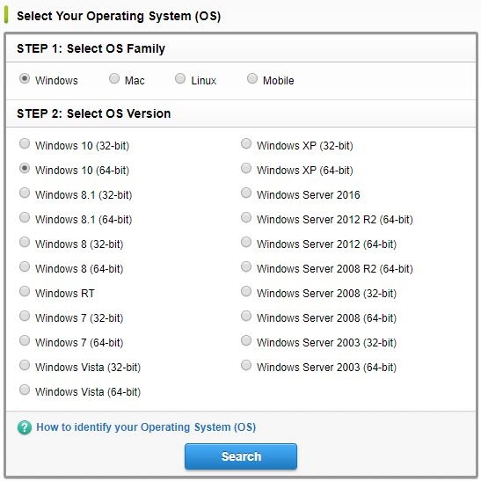Image resolution: width=481 pixels, height=481 pixels.
Task: Select Windows 10 (64-bit) radio button
Action: tap(25, 168)
